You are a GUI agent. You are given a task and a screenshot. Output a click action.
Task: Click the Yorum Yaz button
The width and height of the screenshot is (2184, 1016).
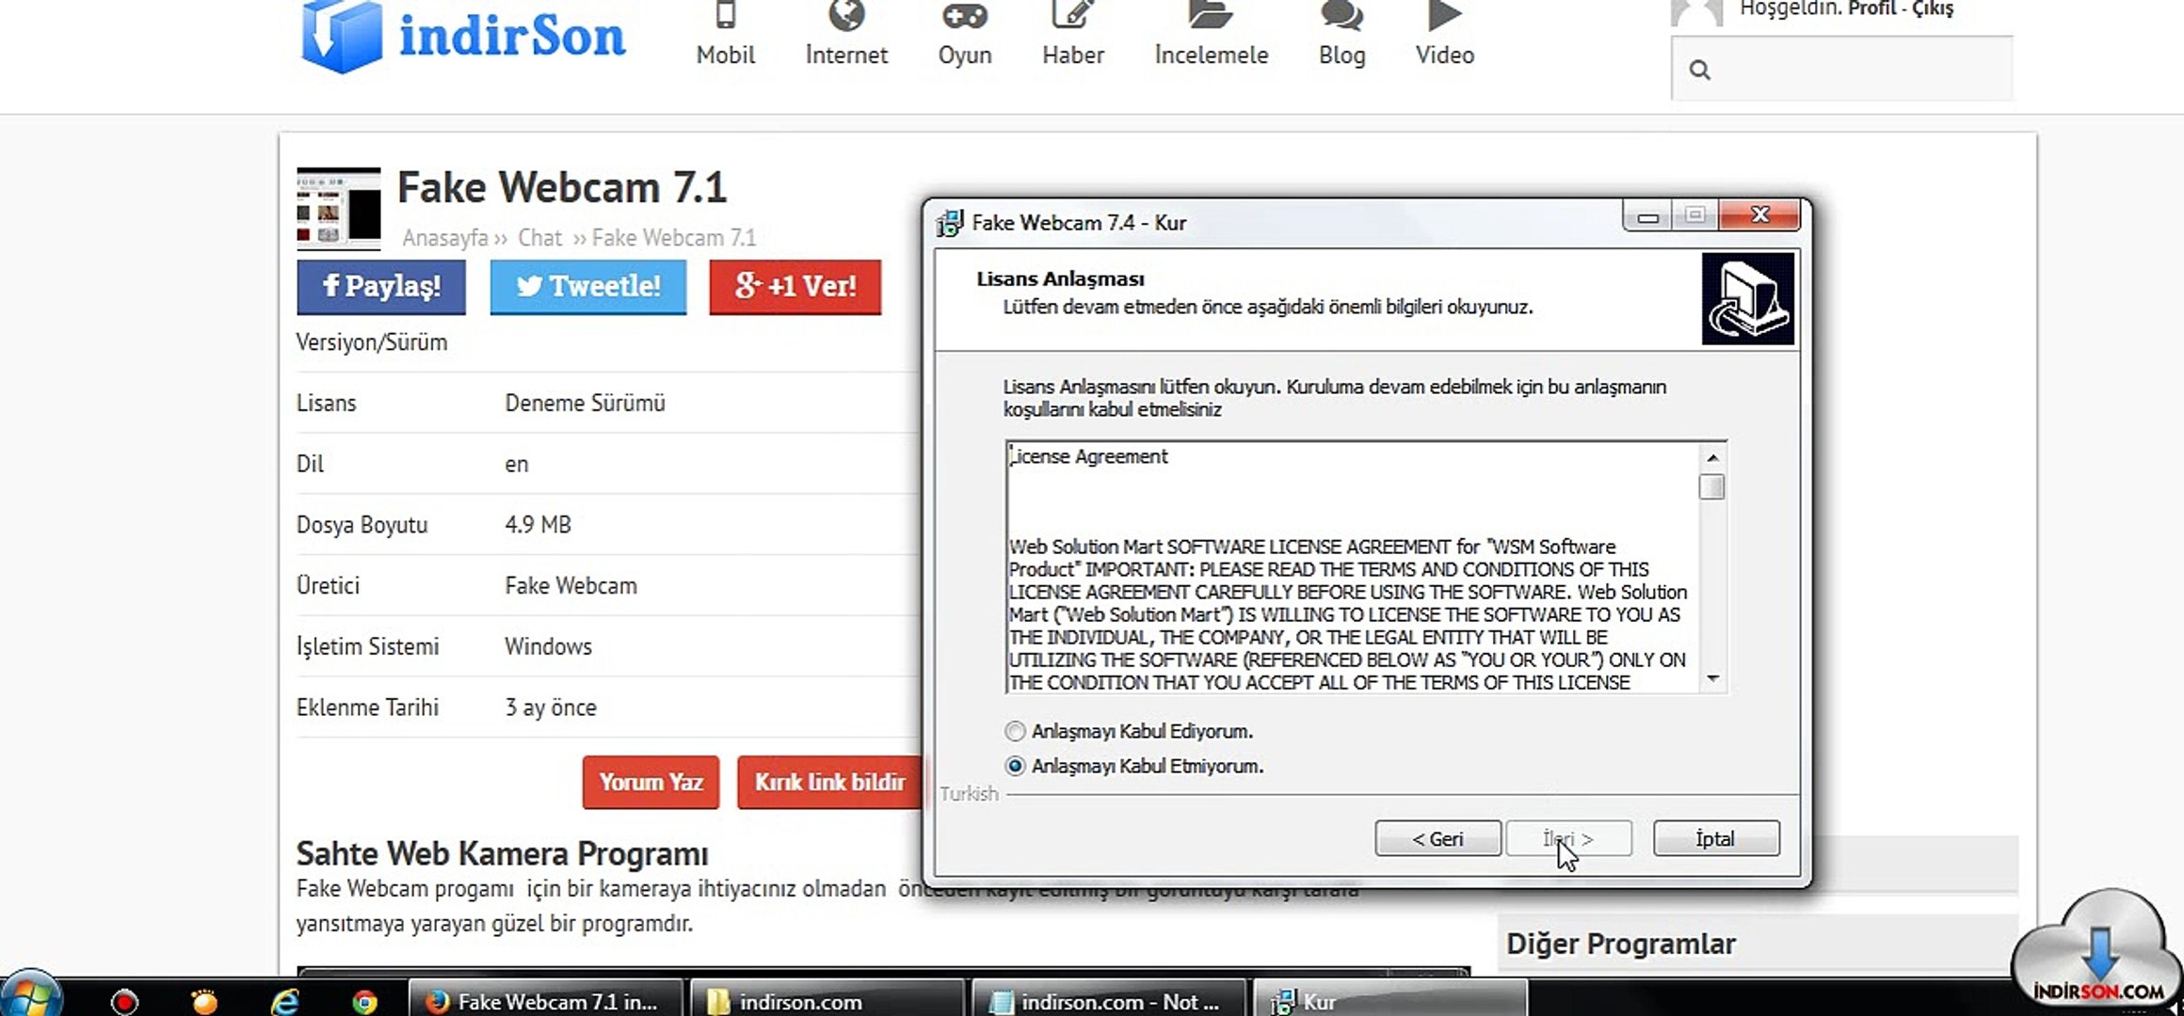(650, 782)
